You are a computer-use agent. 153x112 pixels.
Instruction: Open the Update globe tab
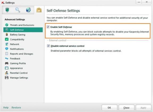click(x=28, y=10)
